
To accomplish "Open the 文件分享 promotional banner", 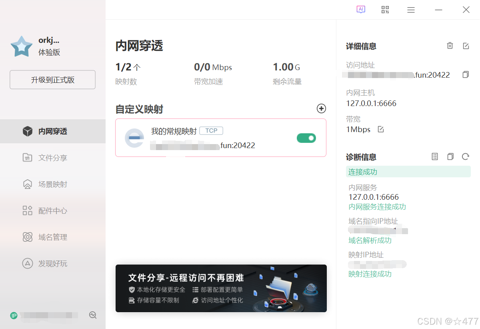I will pos(221,288).
